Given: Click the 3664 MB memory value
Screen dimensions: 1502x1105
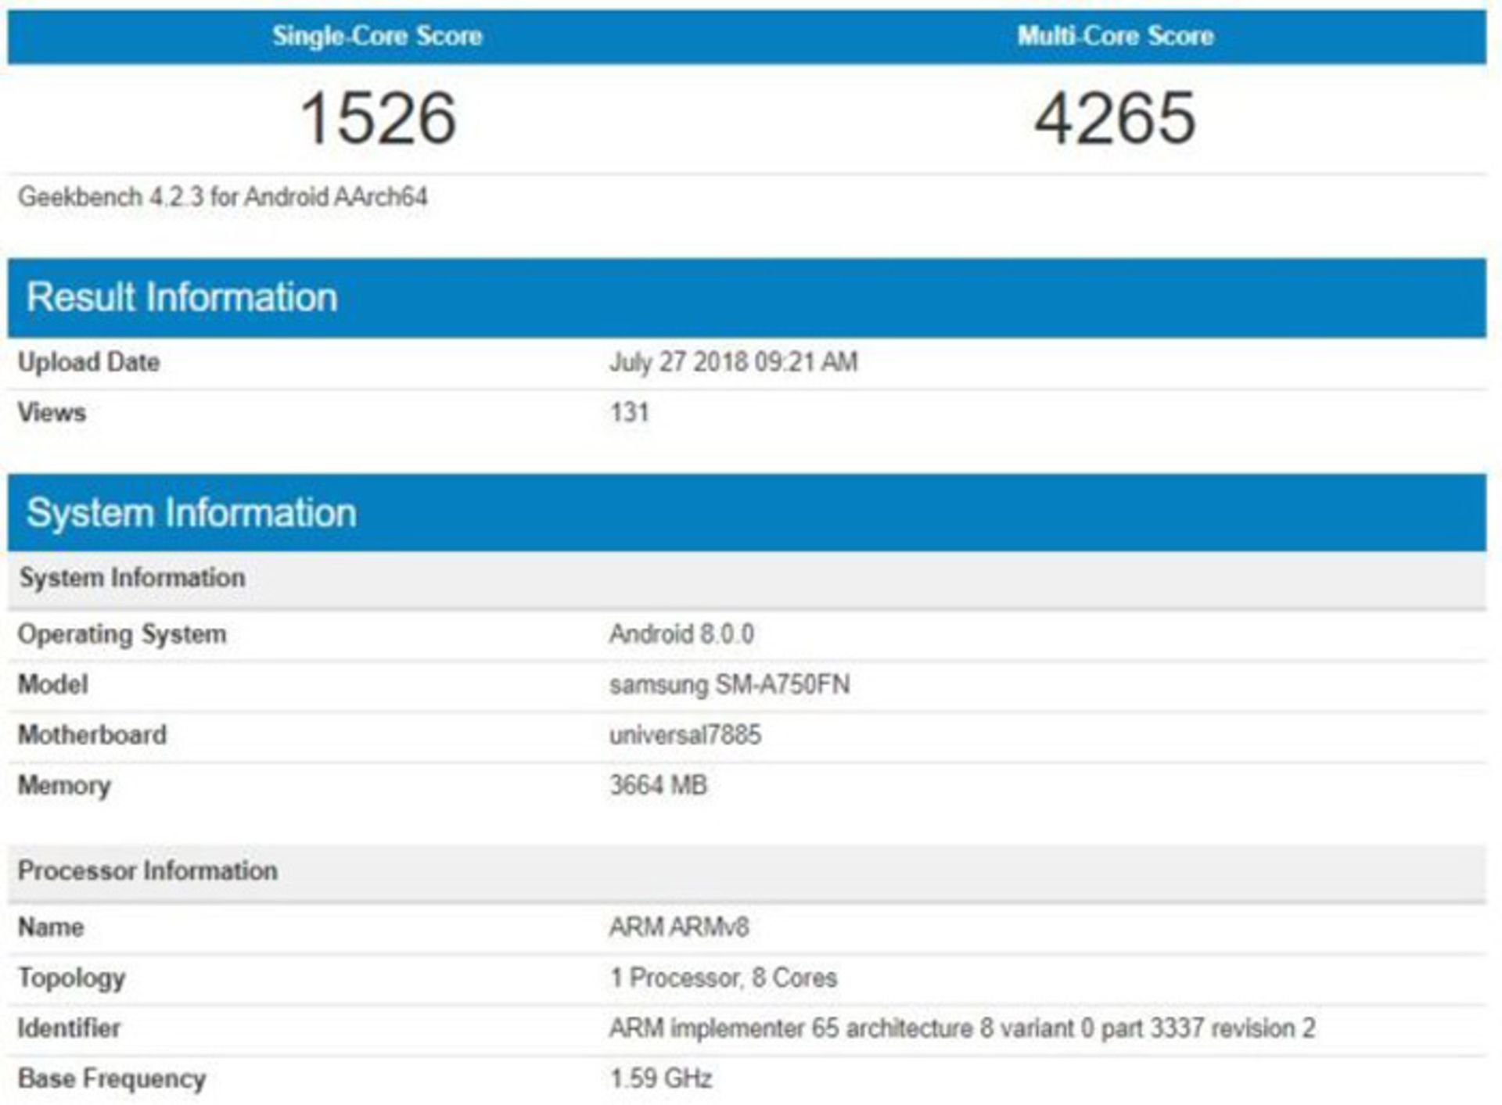Looking at the screenshot, I should pyautogui.click(x=658, y=785).
